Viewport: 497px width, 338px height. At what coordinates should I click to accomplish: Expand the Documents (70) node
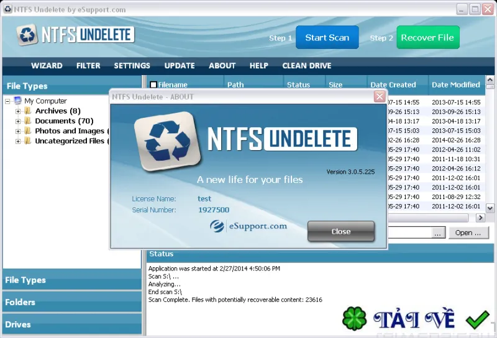click(18, 121)
